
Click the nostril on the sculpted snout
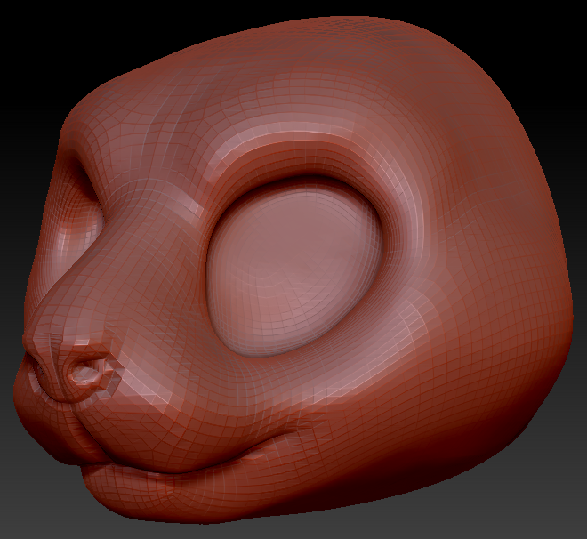tap(88, 374)
